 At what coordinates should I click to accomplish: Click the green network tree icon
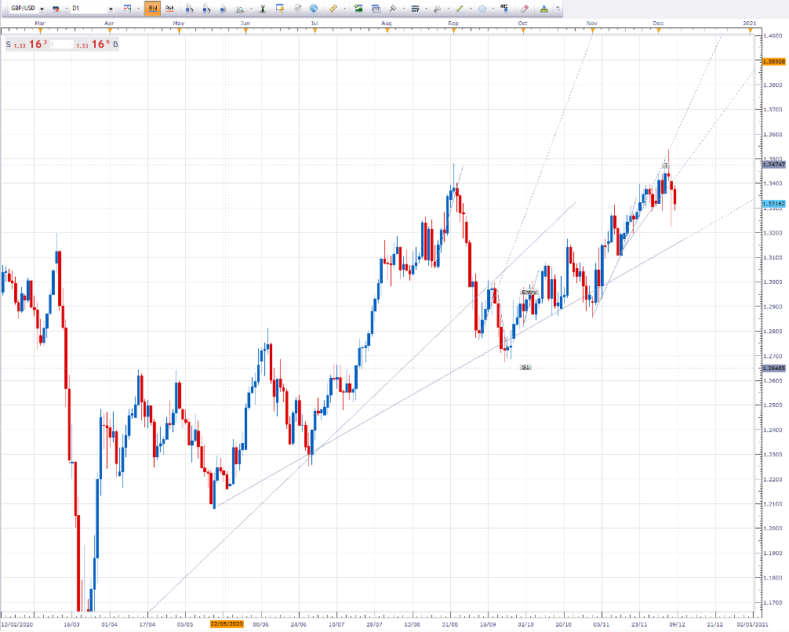544,9
